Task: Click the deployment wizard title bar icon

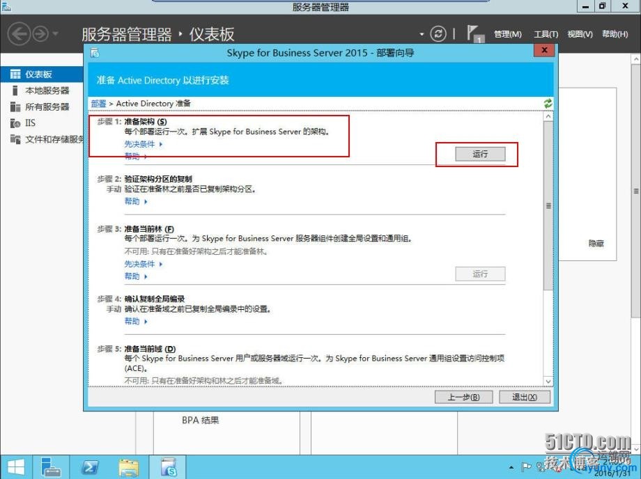Action: tap(95, 53)
